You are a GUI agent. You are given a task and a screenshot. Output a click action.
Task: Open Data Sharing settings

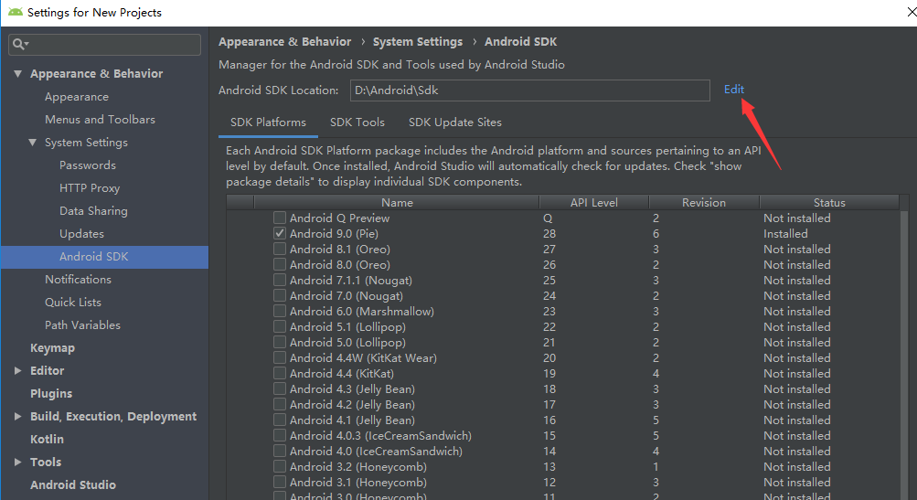(x=93, y=210)
